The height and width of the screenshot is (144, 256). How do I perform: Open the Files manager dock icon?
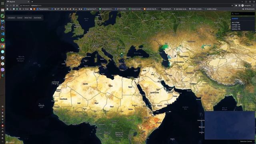[x=3, y=10]
